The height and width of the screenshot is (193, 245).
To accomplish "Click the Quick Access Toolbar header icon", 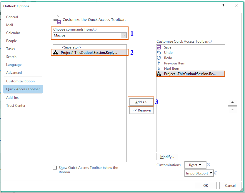I will coord(57,19).
